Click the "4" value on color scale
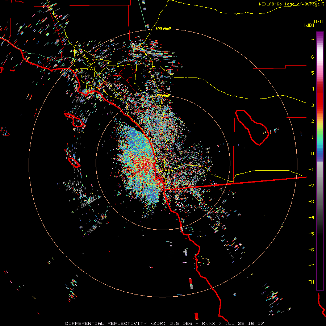 pyautogui.click(x=313, y=89)
